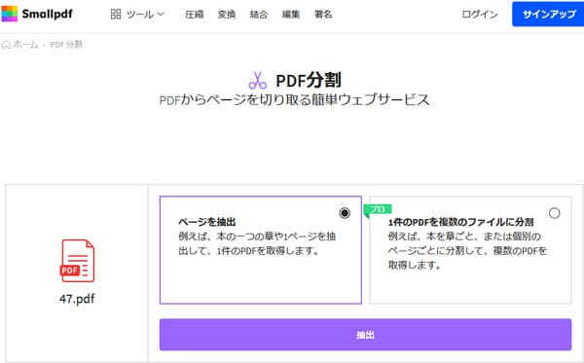Click the 1件のPDFを複数のファイルに分割 title
584x363 pixels.
point(461,222)
